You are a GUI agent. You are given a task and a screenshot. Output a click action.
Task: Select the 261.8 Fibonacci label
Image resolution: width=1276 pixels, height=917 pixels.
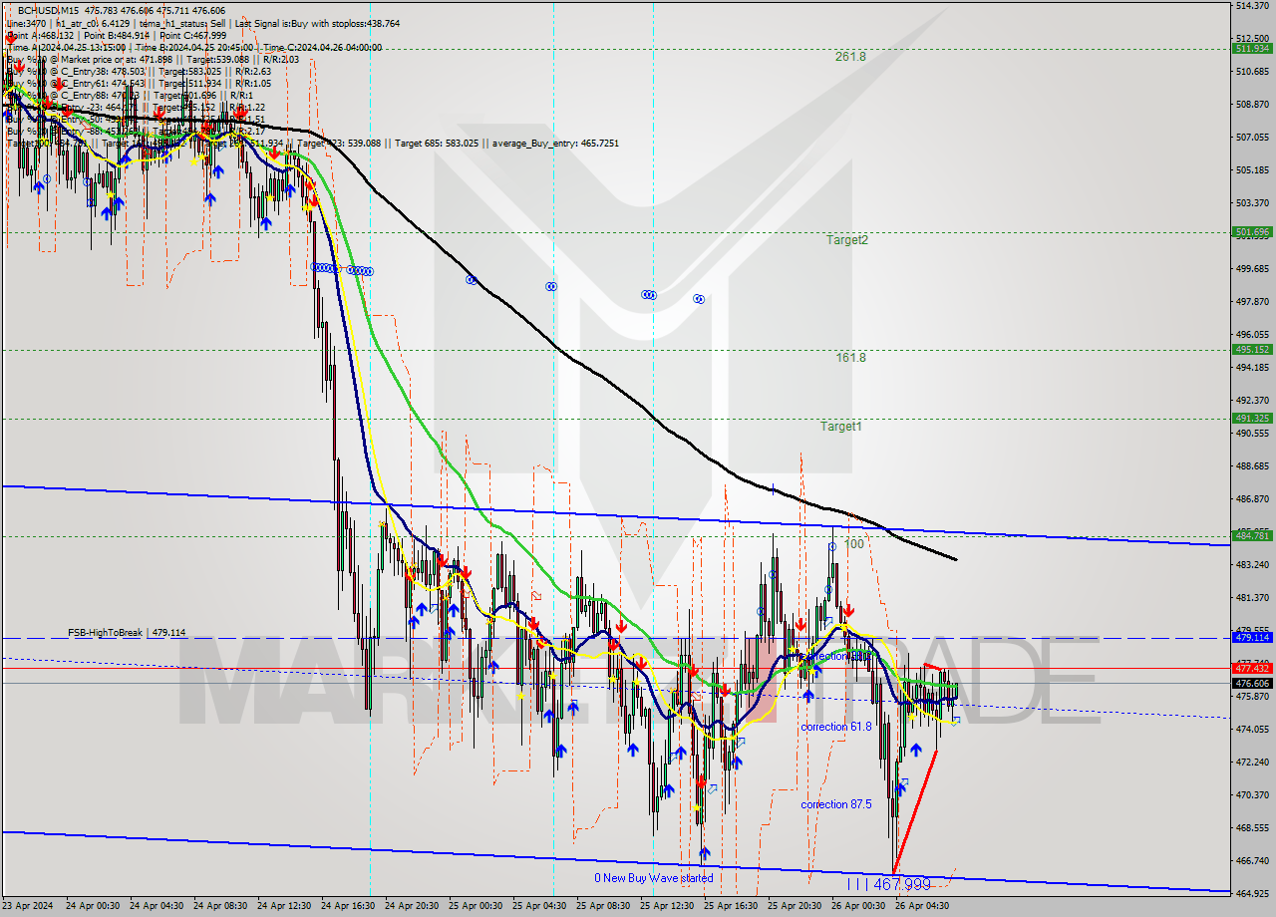850,57
